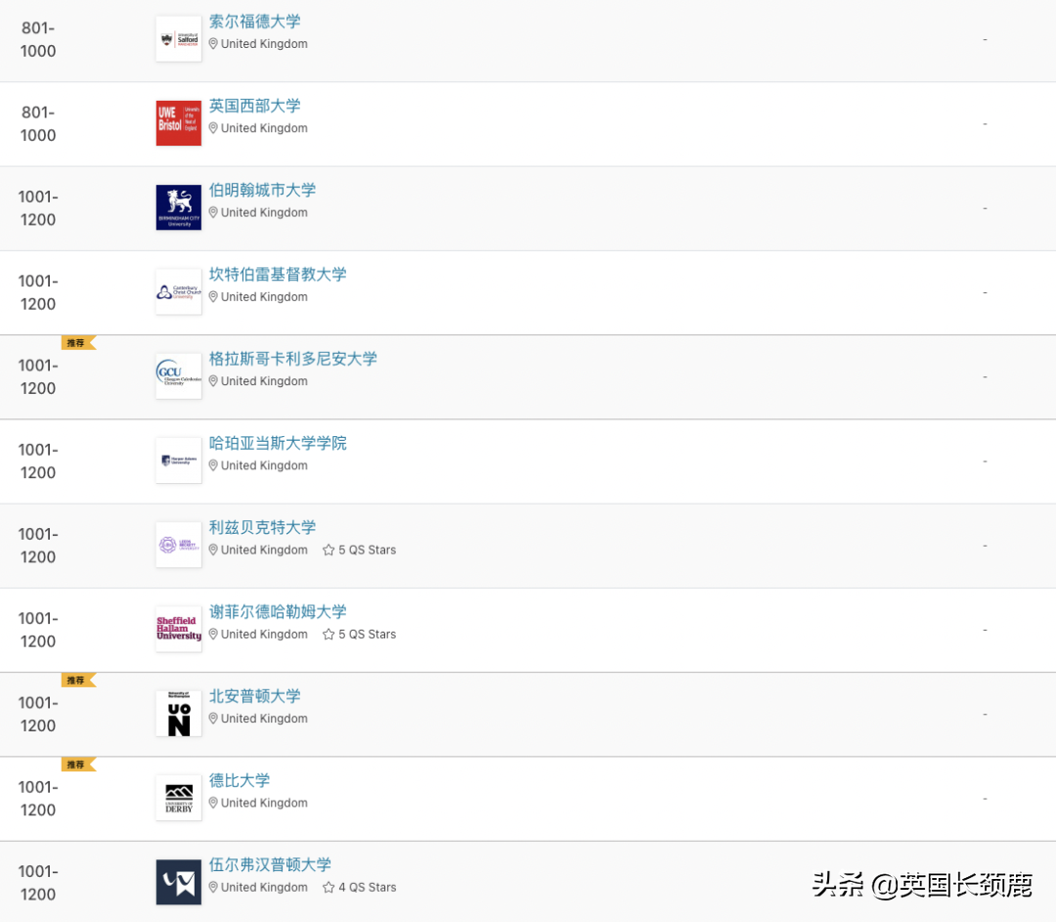
Task: Click location pin under 伯明翰城市大学
Action: pyautogui.click(x=213, y=212)
